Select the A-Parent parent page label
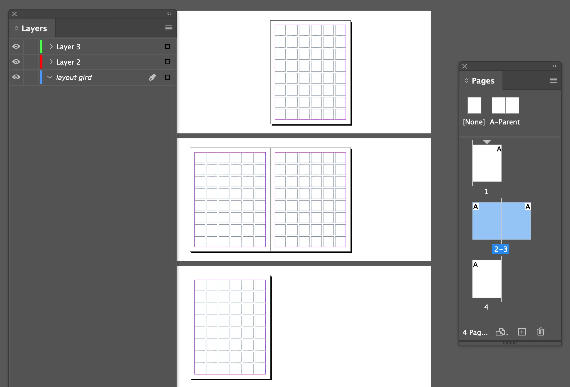Viewport: 570px width, 387px height. pyautogui.click(x=505, y=122)
